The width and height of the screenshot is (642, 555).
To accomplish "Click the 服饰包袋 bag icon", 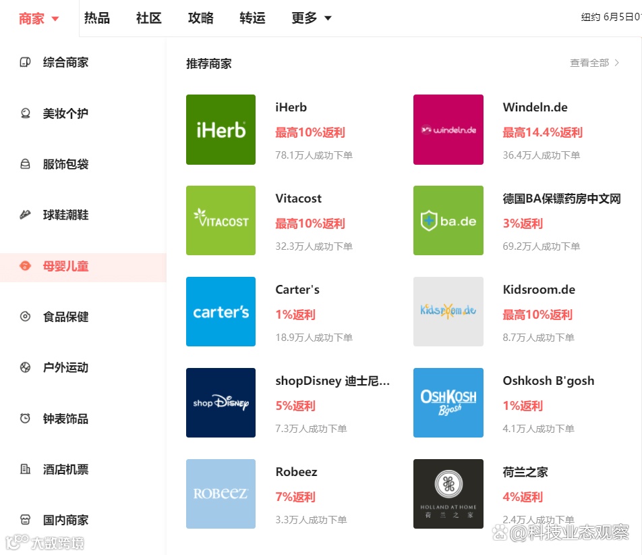I will [26, 164].
